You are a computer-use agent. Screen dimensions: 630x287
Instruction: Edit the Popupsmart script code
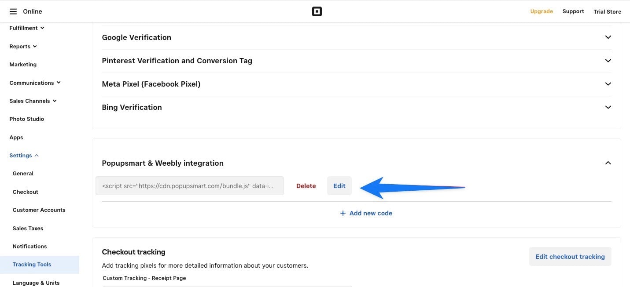point(339,186)
